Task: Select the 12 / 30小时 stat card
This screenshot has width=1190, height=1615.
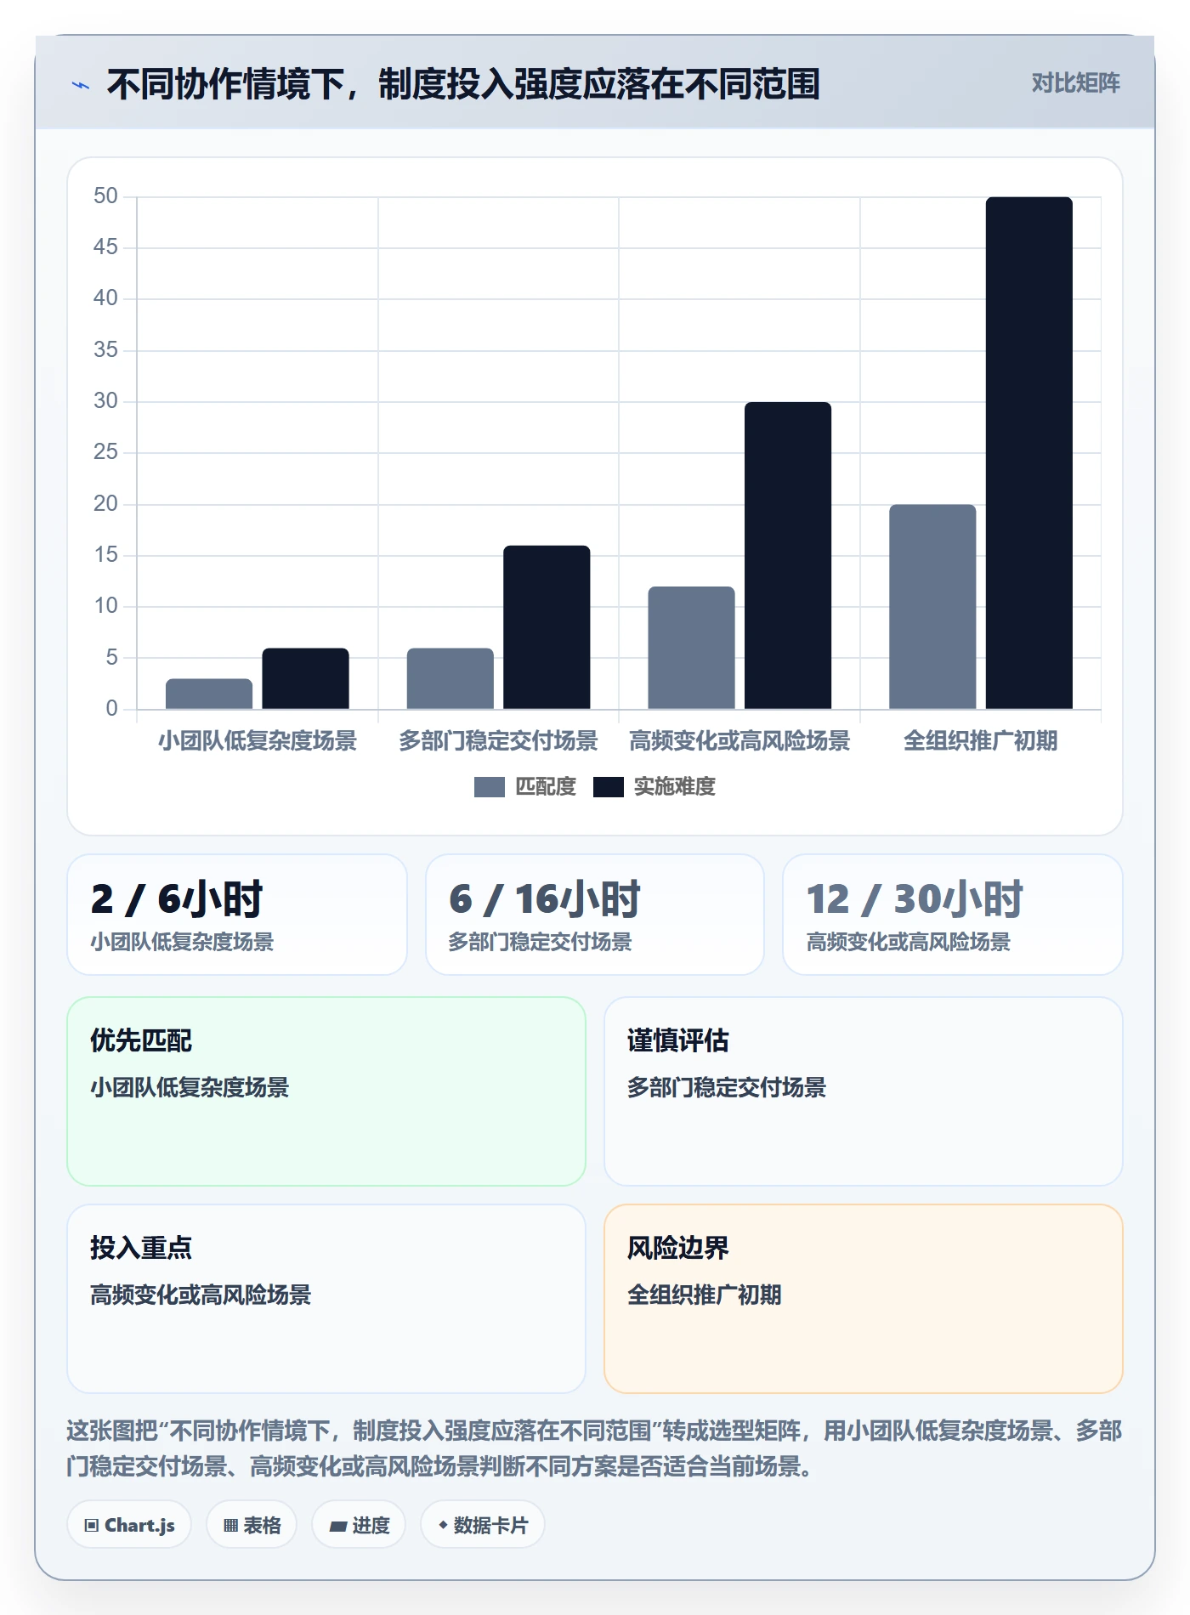Action: [953, 915]
